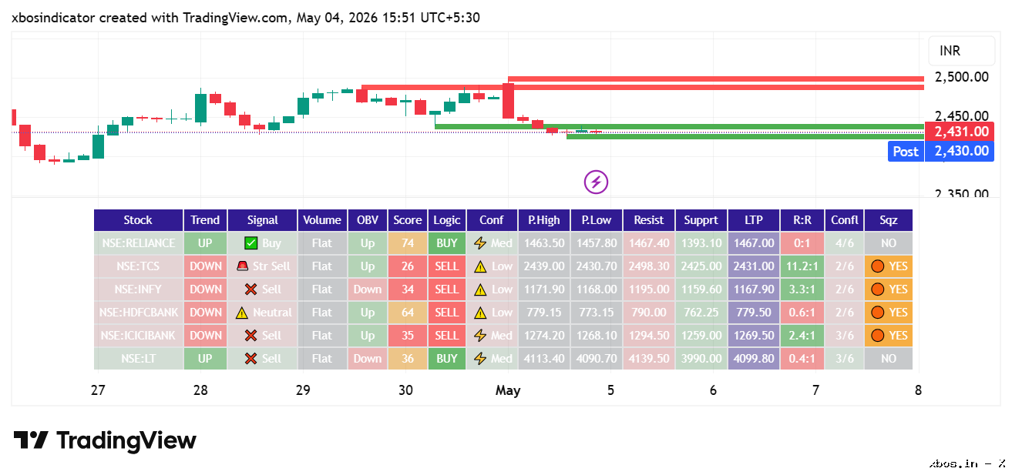
Task: Select the NSE:TCS stock cell
Action: (x=138, y=266)
